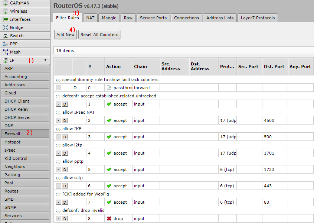Remove rule 3 using its minus button

(58, 137)
